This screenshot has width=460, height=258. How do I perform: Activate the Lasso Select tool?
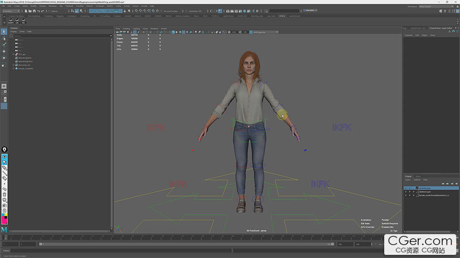[x=4, y=38]
